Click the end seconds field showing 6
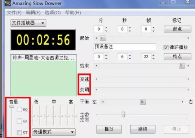 click(123, 57)
